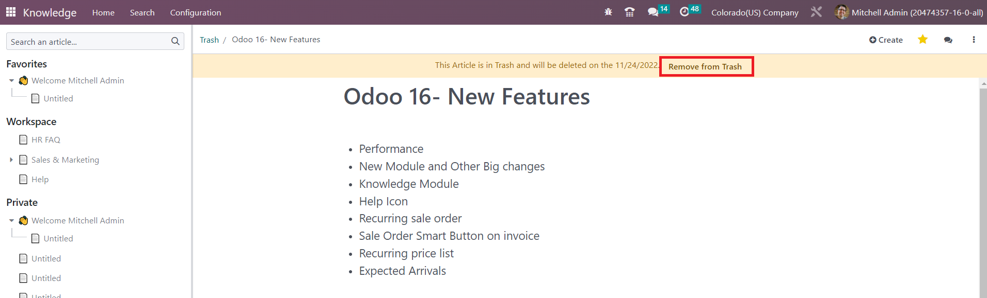Go to Trash breadcrumb link
Screen dimensions: 987x298
(x=209, y=40)
